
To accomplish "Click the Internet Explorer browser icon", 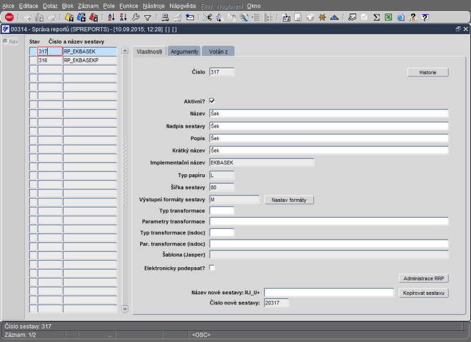I will [401, 18].
